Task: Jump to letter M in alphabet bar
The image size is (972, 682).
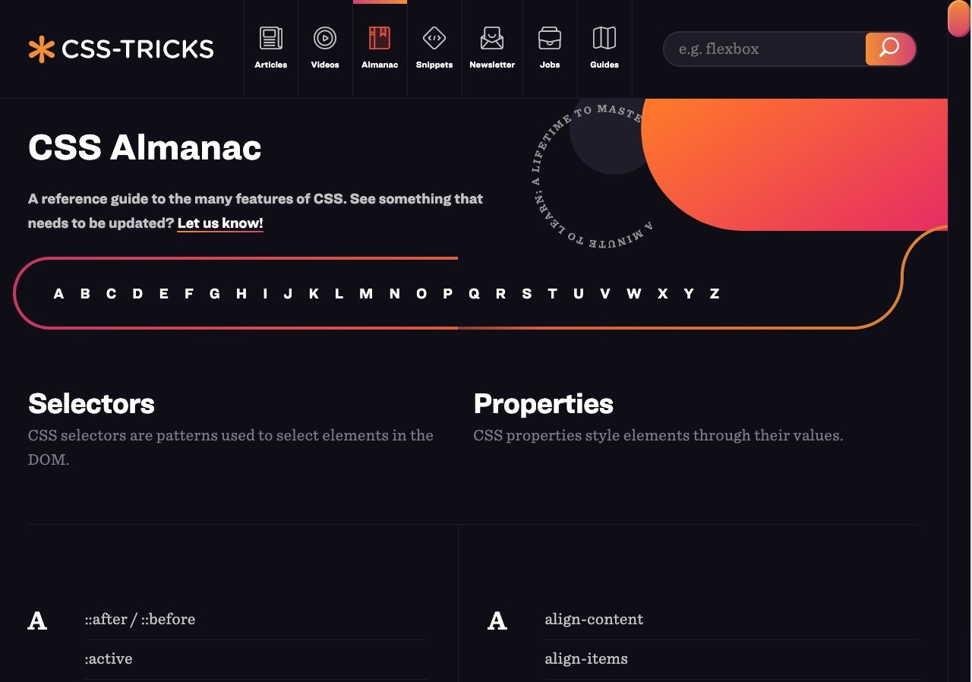Action: pyautogui.click(x=366, y=294)
